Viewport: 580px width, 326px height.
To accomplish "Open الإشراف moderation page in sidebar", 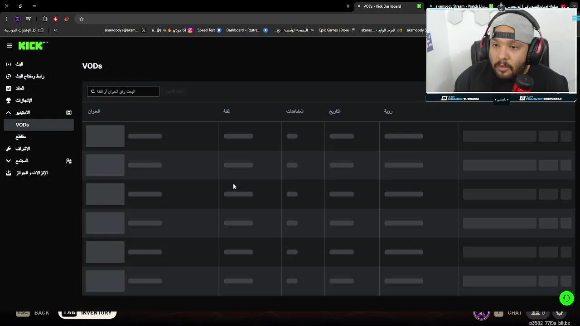I will click(x=23, y=149).
